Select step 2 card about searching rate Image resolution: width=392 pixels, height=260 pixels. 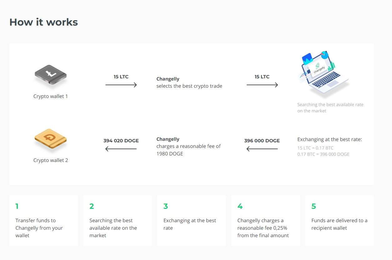[x=117, y=220]
